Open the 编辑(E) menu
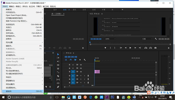This screenshot has height=100, width=175. point(12,6)
